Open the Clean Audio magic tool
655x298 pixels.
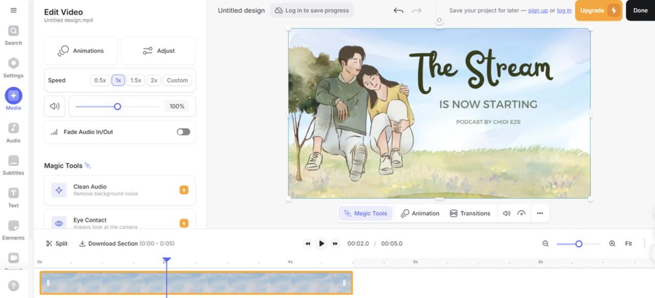pos(120,190)
